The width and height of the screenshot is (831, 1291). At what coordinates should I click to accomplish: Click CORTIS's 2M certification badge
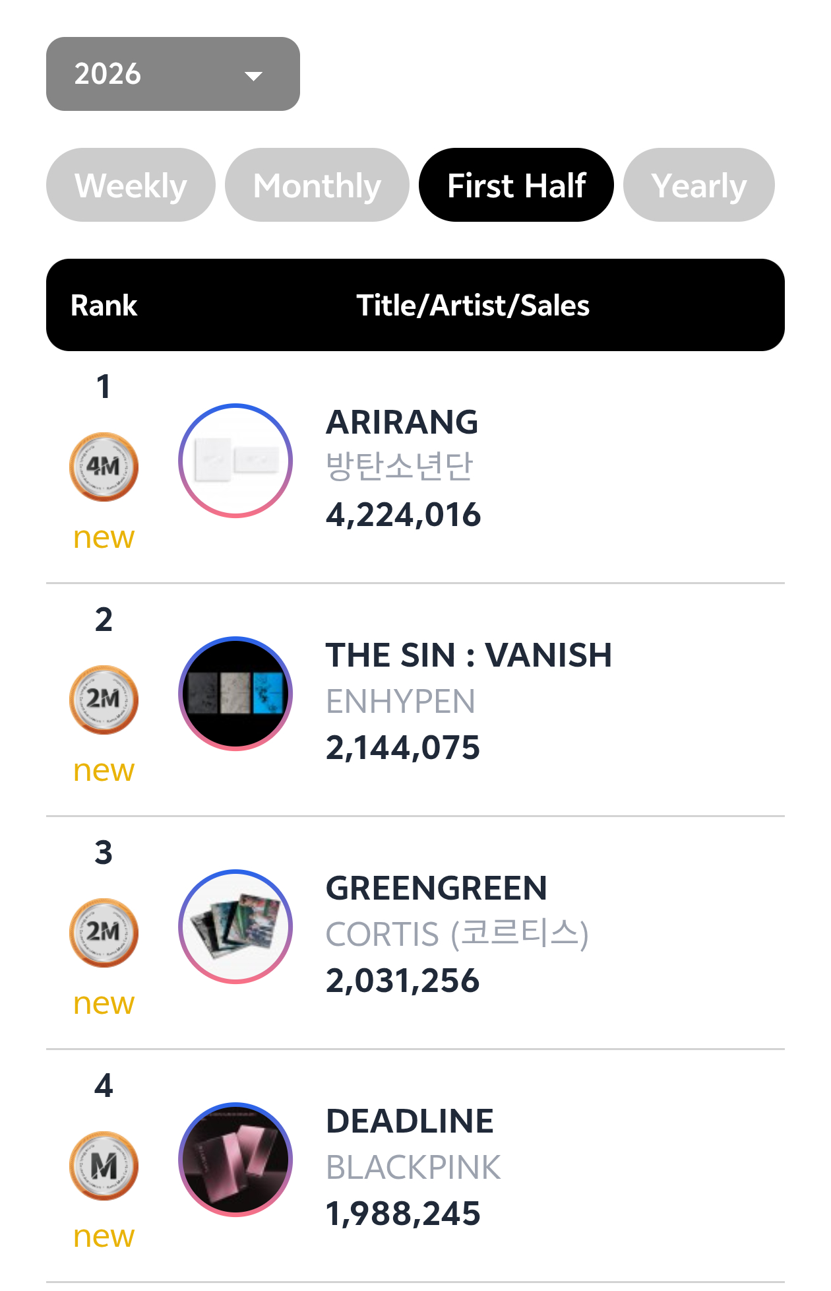tap(104, 933)
